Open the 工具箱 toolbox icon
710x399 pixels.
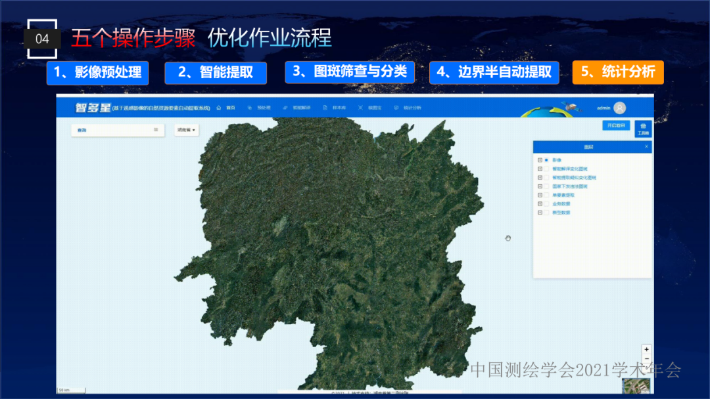click(642, 128)
